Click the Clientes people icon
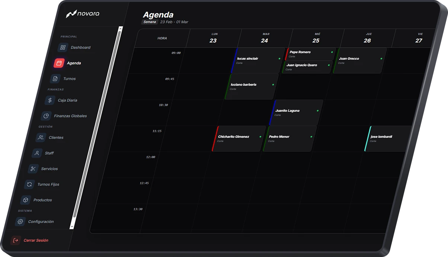 tap(41, 138)
